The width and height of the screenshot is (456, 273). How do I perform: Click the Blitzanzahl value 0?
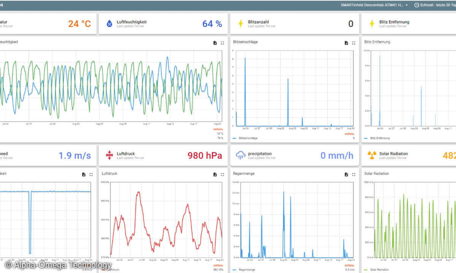[x=351, y=24]
